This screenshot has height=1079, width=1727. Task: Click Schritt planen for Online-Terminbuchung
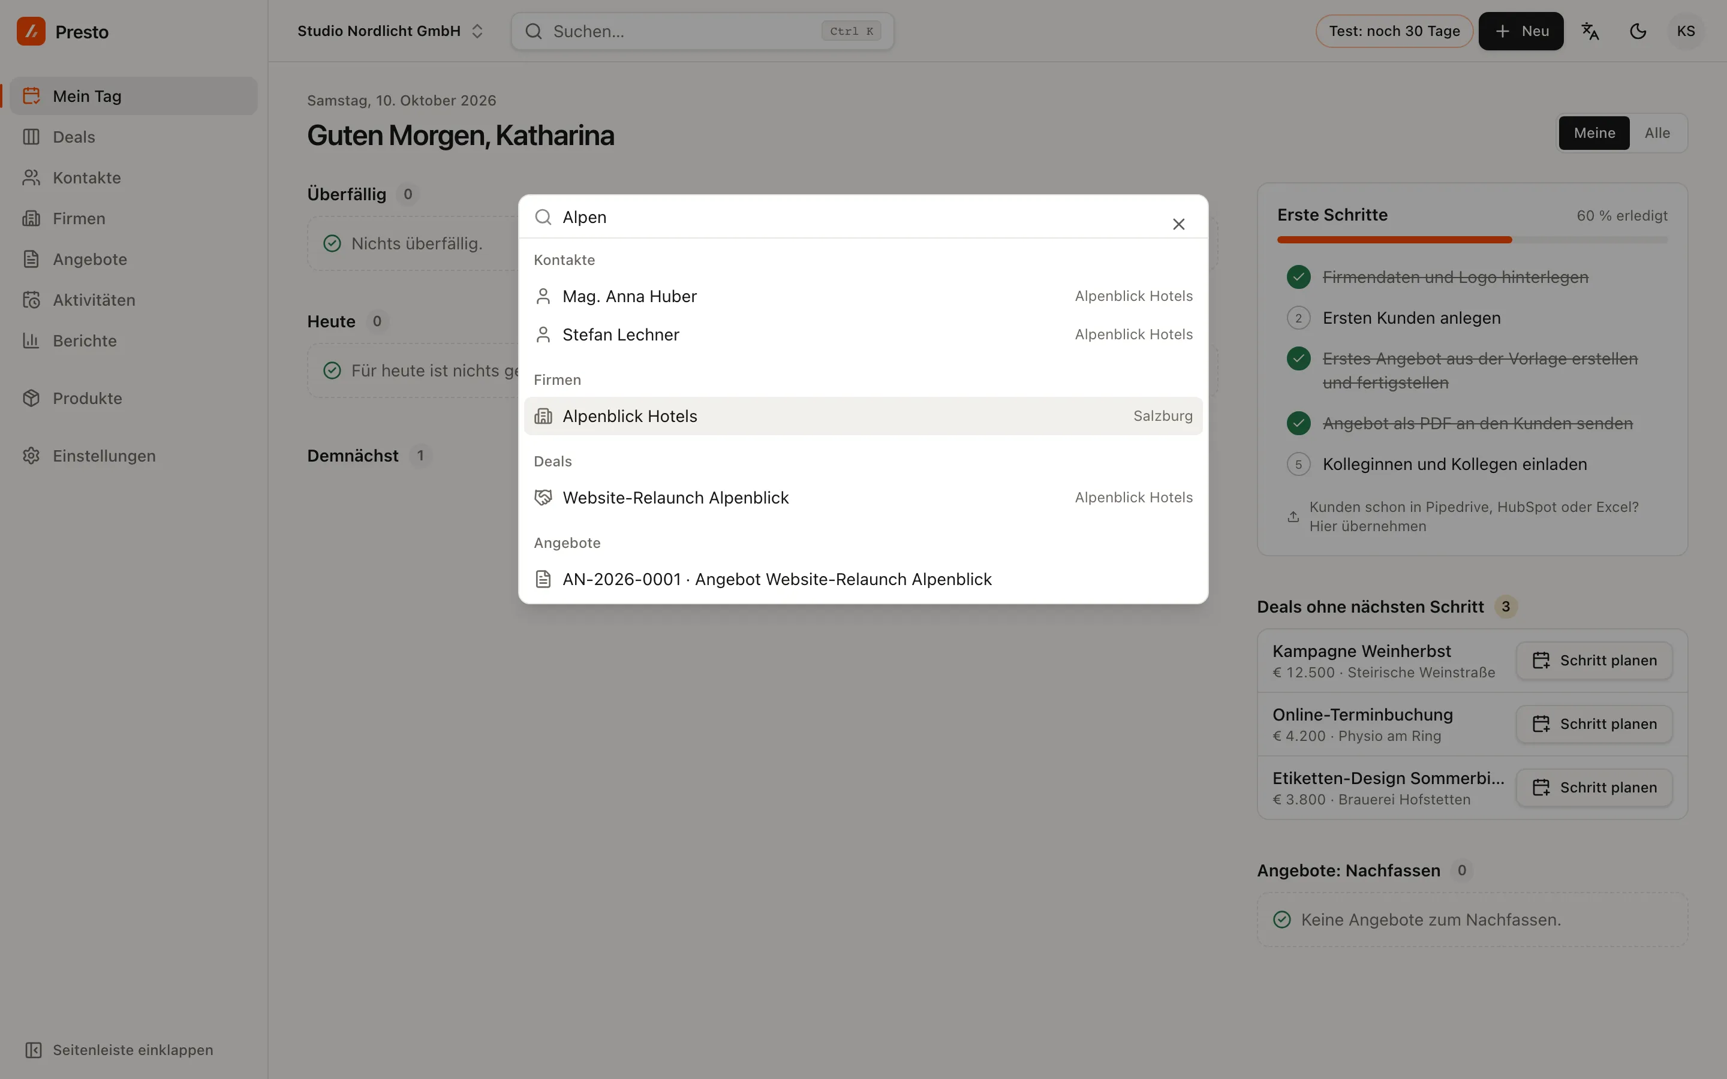pos(1594,724)
